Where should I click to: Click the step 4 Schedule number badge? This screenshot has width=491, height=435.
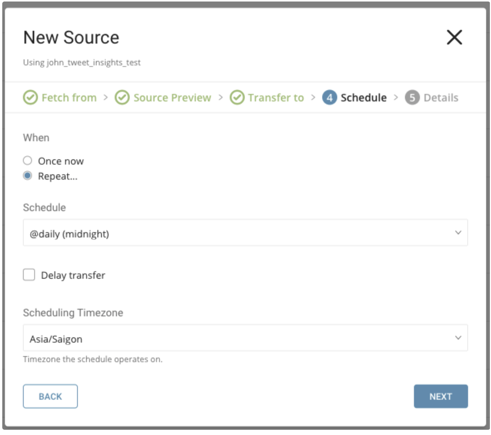(x=329, y=98)
